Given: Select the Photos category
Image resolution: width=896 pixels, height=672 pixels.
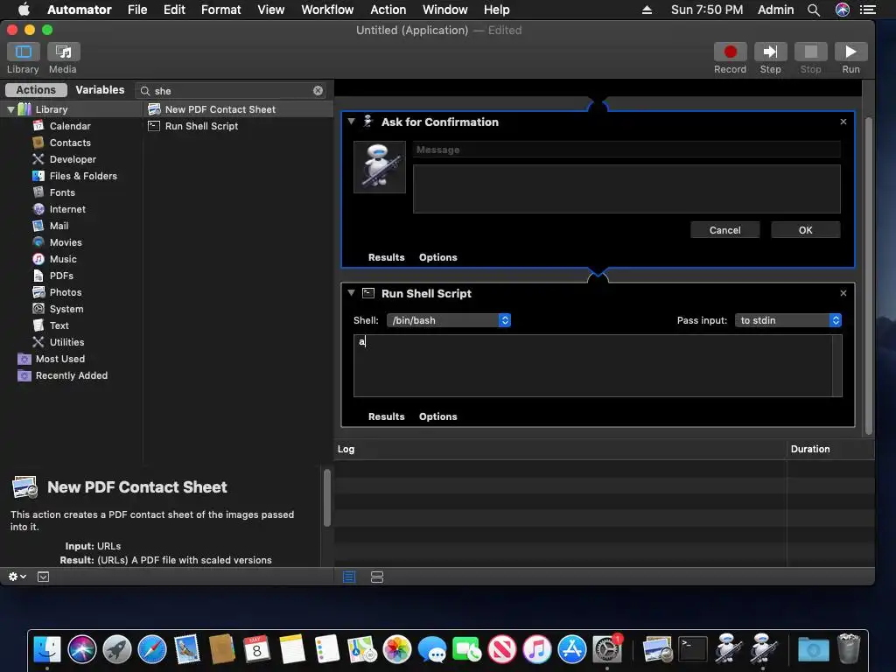Looking at the screenshot, I should 65,291.
